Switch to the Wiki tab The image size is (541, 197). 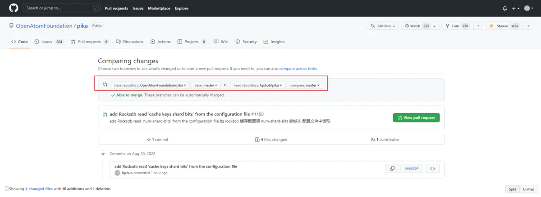pos(221,42)
